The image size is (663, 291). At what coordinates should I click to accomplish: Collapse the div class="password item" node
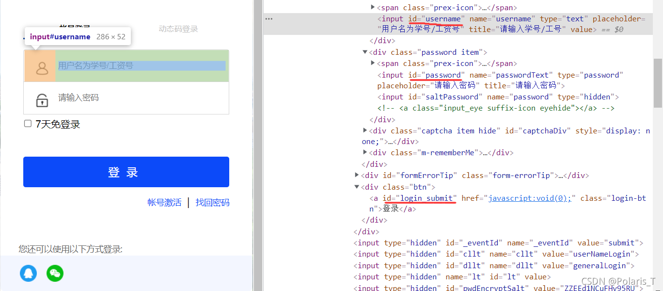click(365, 52)
